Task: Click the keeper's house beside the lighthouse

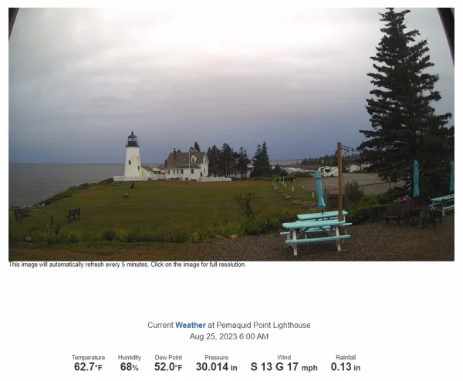Action: pos(187,165)
